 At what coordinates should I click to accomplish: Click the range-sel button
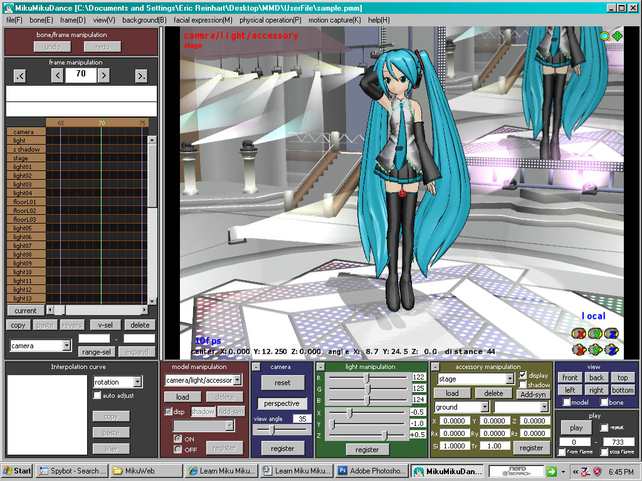(x=96, y=352)
